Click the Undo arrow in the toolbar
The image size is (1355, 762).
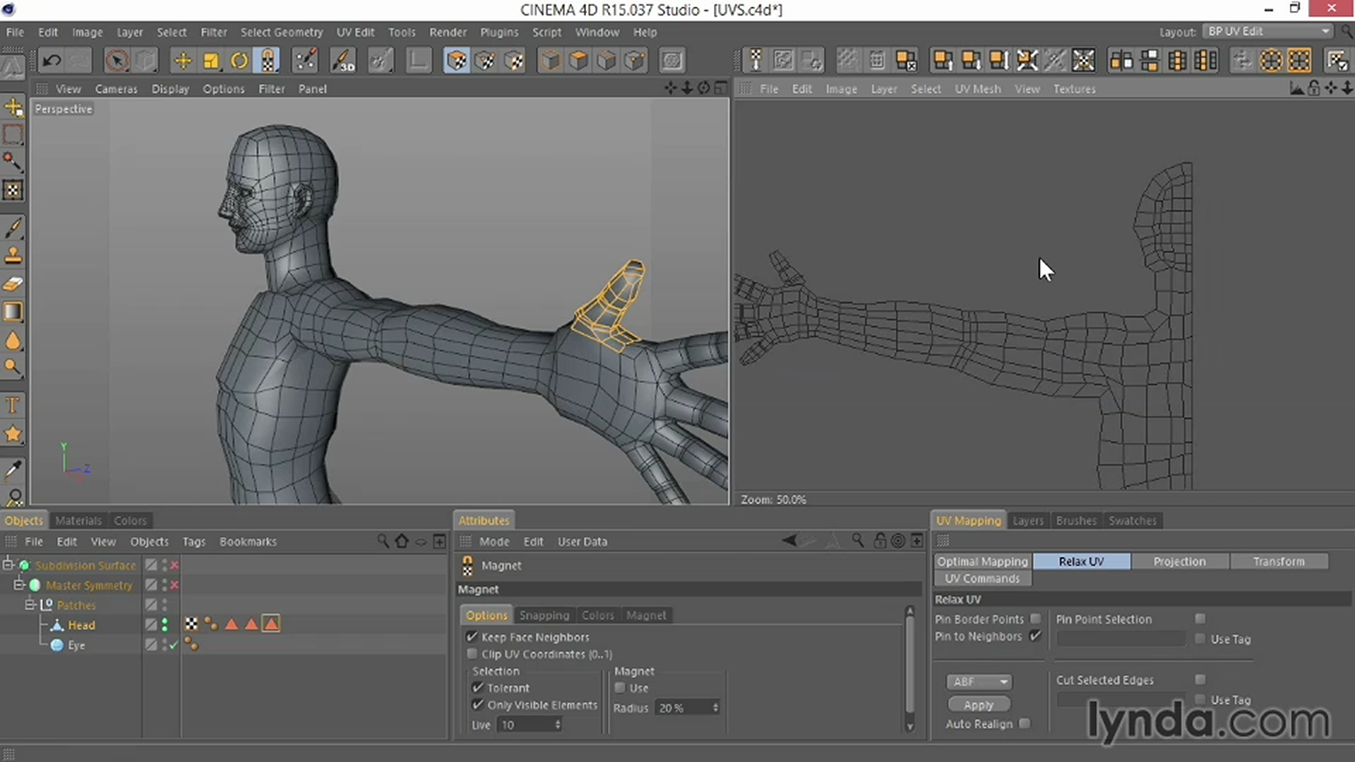click(x=52, y=60)
